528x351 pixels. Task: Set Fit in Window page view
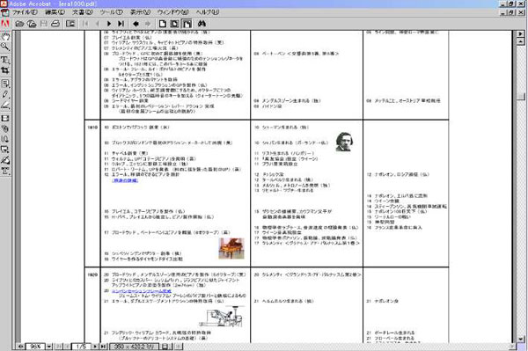click(174, 24)
